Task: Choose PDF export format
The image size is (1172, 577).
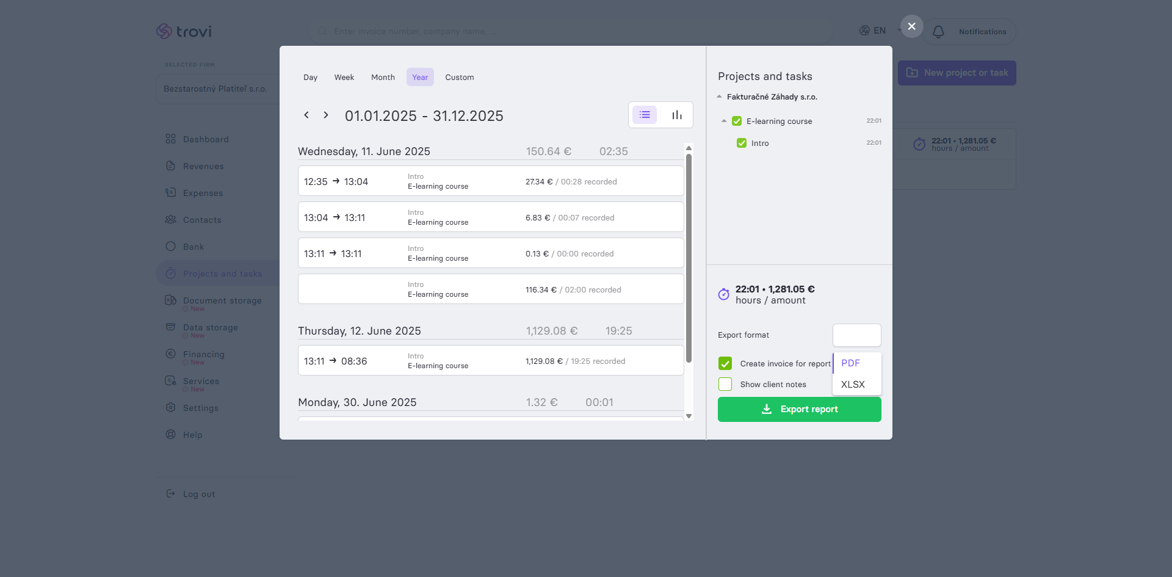Action: click(857, 363)
